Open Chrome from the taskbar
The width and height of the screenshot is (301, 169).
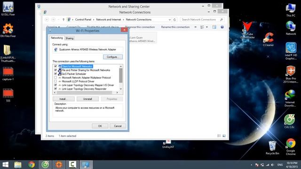coord(32,165)
